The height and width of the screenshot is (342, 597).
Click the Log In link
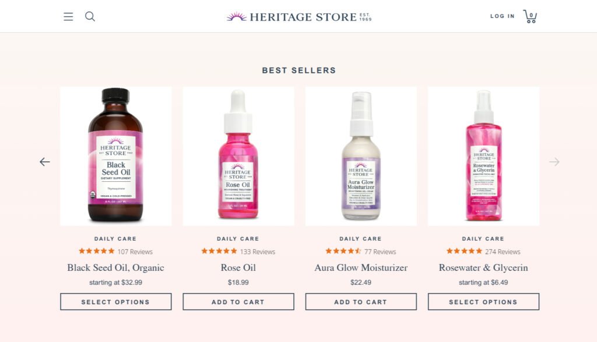pos(502,16)
